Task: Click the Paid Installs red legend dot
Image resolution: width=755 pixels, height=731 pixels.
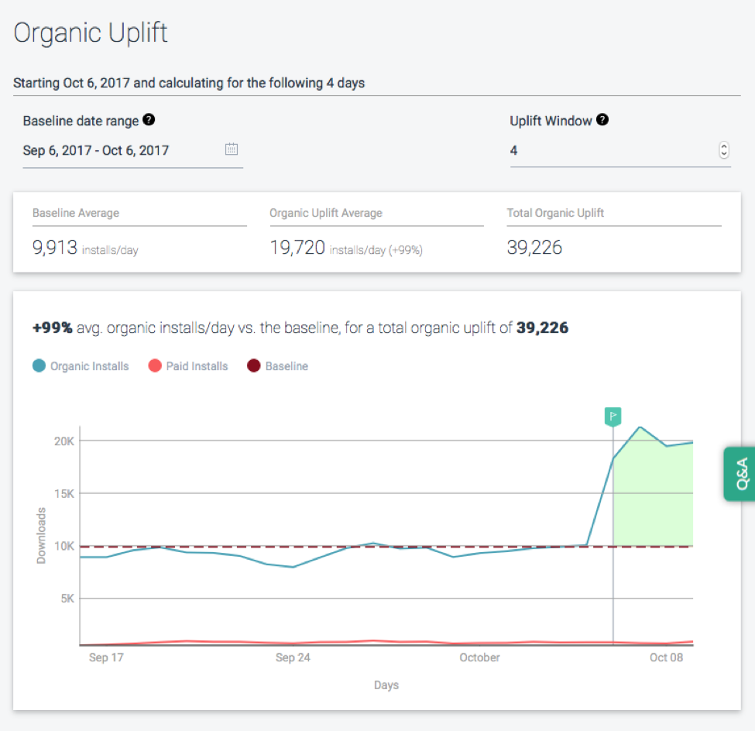Action: click(x=154, y=366)
